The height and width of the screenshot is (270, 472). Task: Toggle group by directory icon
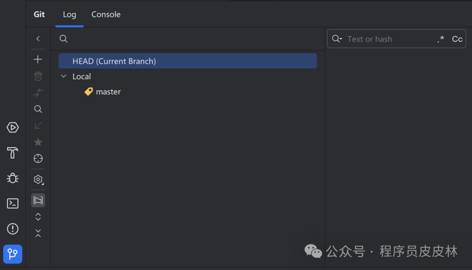(x=38, y=200)
